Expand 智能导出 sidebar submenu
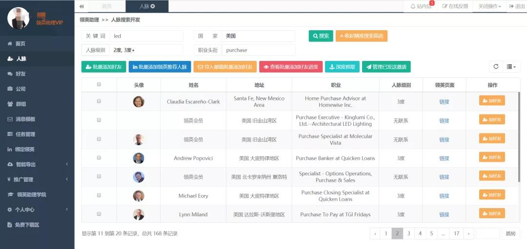 37,164
